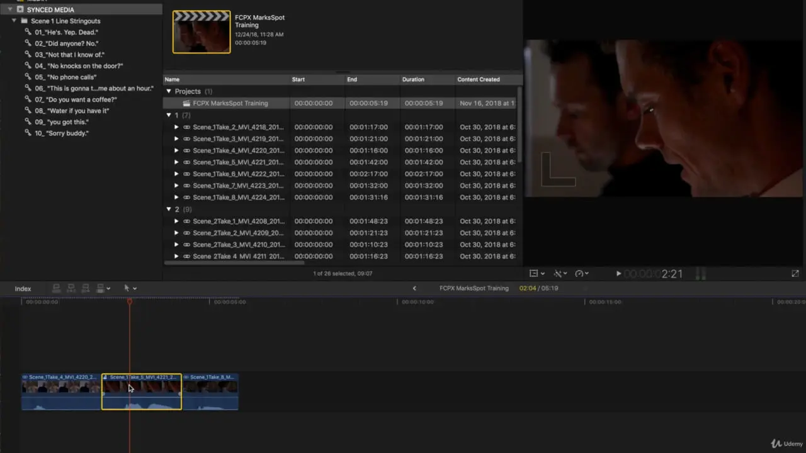Screen dimensions: 806x453
Task: Sort browser by Duration column
Action: coord(413,79)
